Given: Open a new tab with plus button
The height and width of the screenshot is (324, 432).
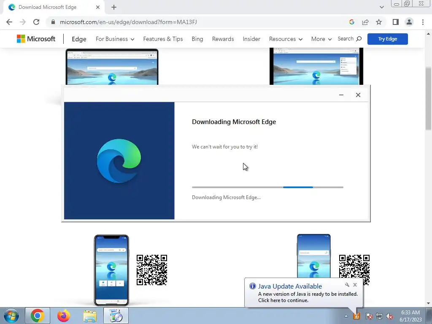Looking at the screenshot, I should tap(114, 7).
